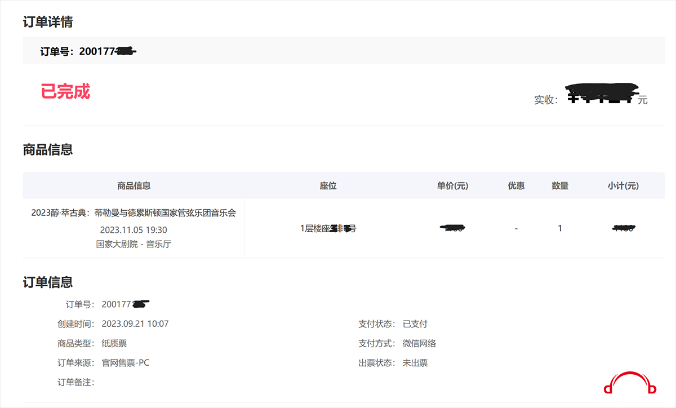Image resolution: width=676 pixels, height=408 pixels.
Task: Click the red 已完成 order status
Action: 65,92
